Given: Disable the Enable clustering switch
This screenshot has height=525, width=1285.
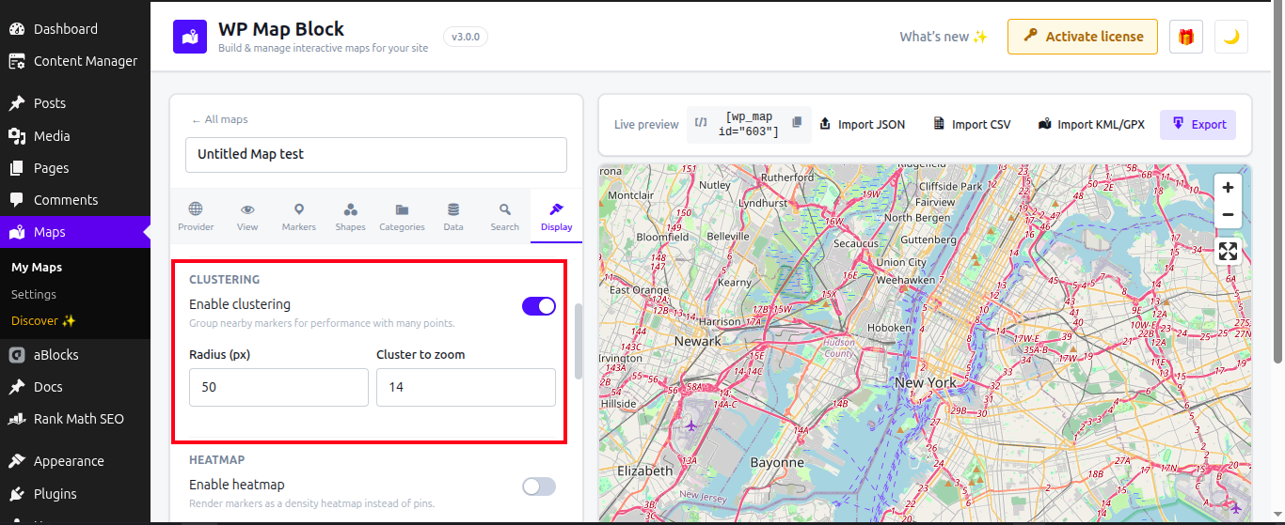Looking at the screenshot, I should (539, 306).
